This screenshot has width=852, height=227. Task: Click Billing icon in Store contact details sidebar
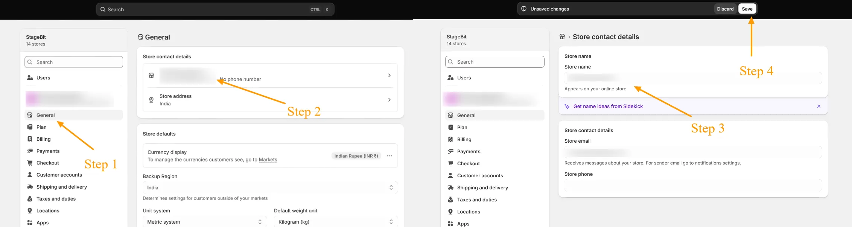click(450, 139)
